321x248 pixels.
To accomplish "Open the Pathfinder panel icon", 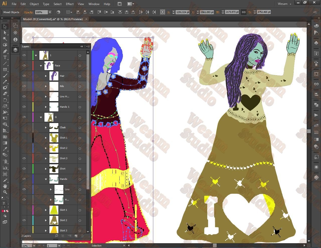I will coord(316,105).
